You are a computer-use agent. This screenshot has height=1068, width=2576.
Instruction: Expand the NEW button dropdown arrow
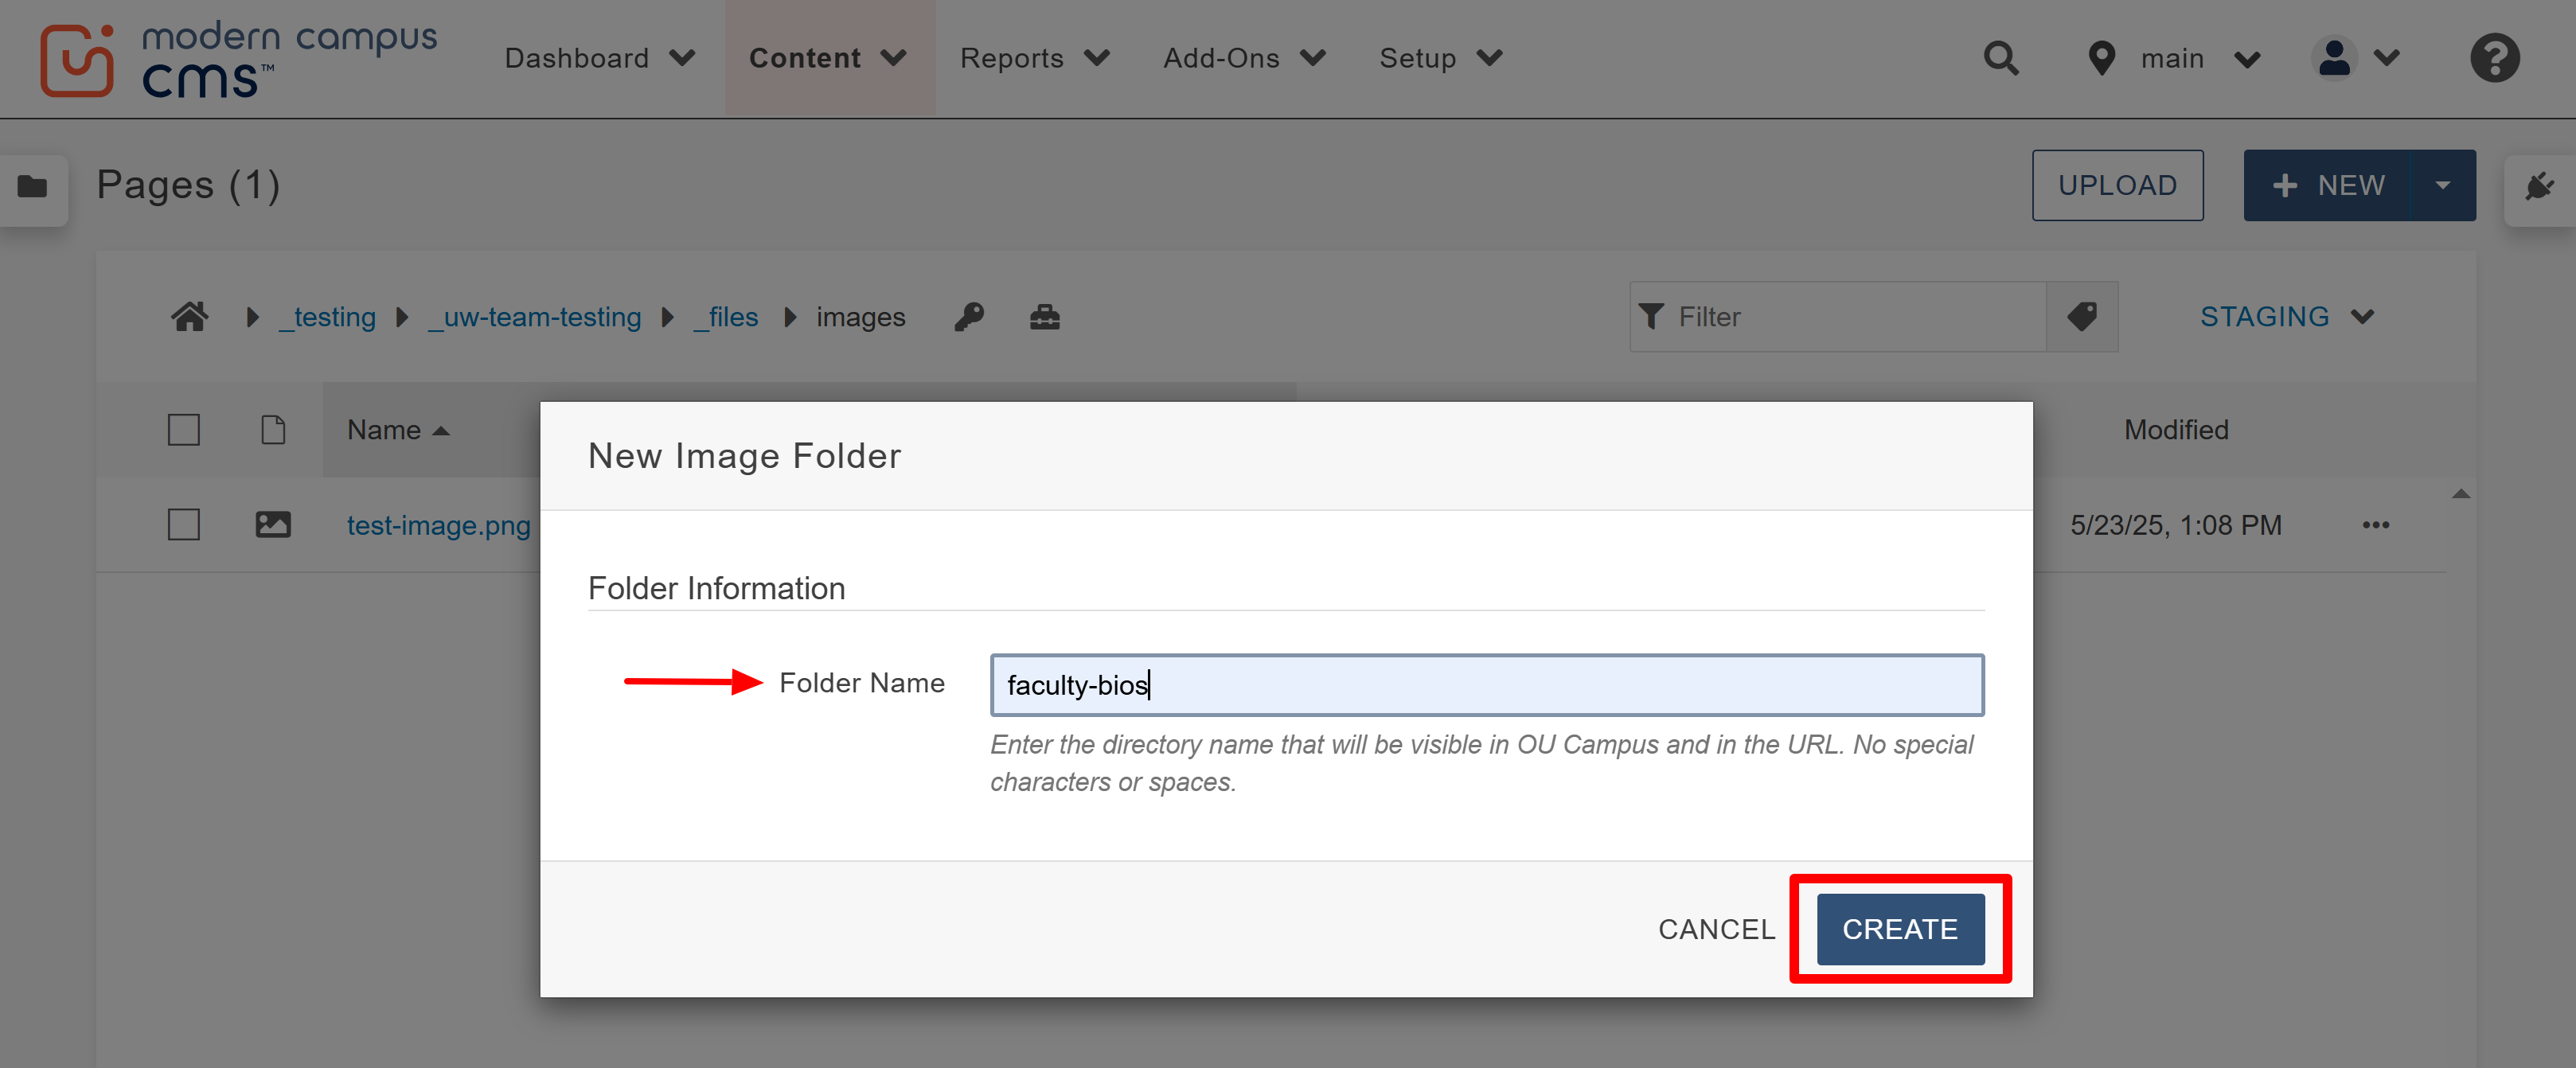point(2444,185)
